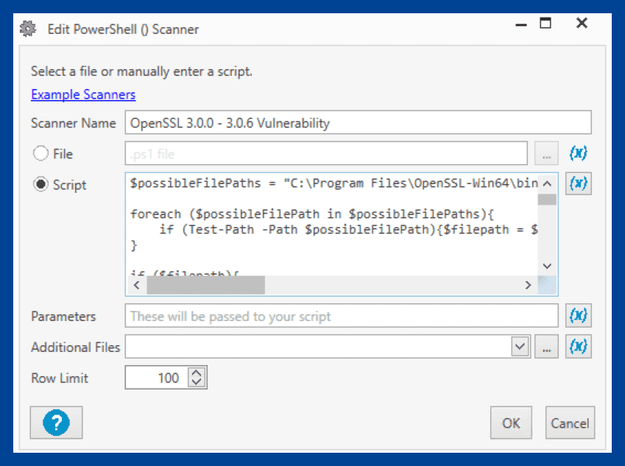The height and width of the screenshot is (466, 625).
Task: Minimize the Edit PowerShell Scanner window
Action: pos(521,24)
